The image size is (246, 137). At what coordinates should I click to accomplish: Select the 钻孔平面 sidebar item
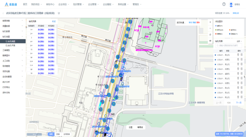point(13,45)
